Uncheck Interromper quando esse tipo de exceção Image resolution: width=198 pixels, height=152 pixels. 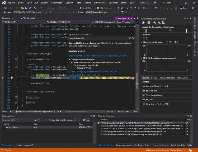pyautogui.click(x=72, y=62)
